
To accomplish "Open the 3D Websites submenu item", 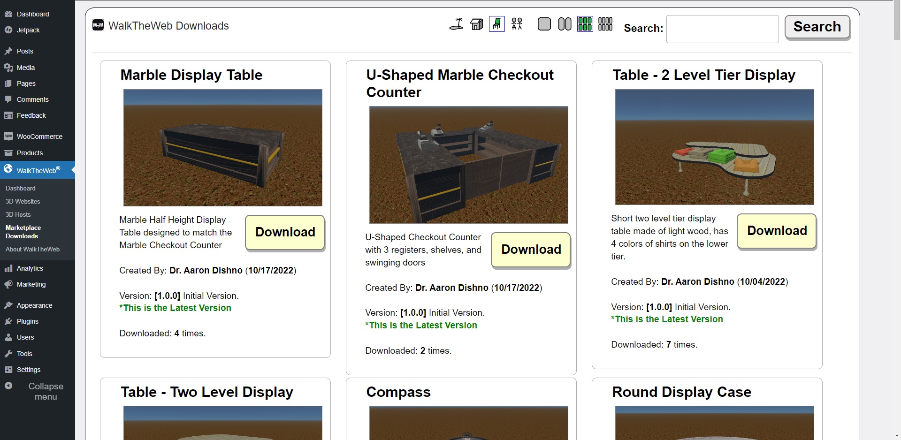I will click(23, 201).
